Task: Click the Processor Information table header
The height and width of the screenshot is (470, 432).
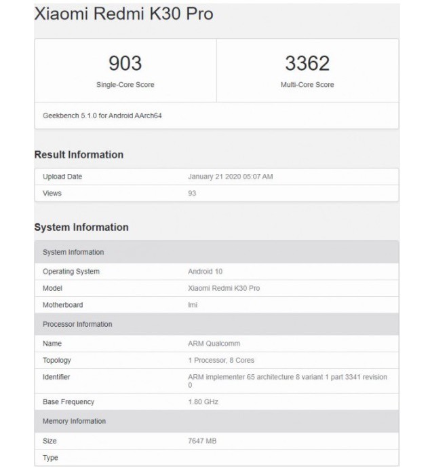Action: 217,325
